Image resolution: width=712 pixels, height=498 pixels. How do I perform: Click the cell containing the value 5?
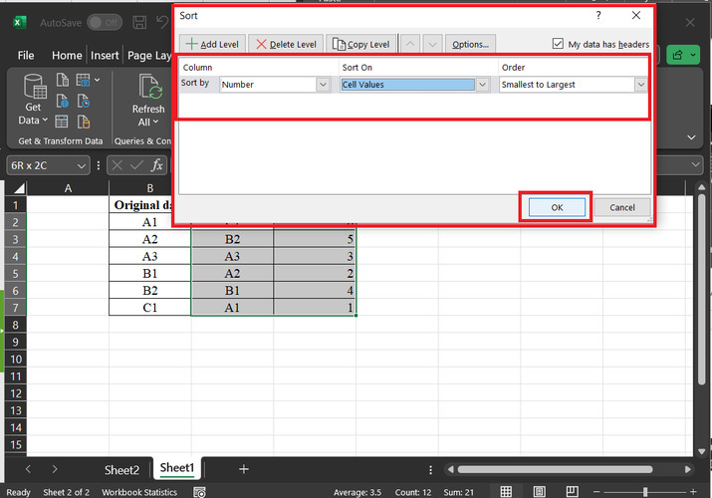tap(315, 239)
